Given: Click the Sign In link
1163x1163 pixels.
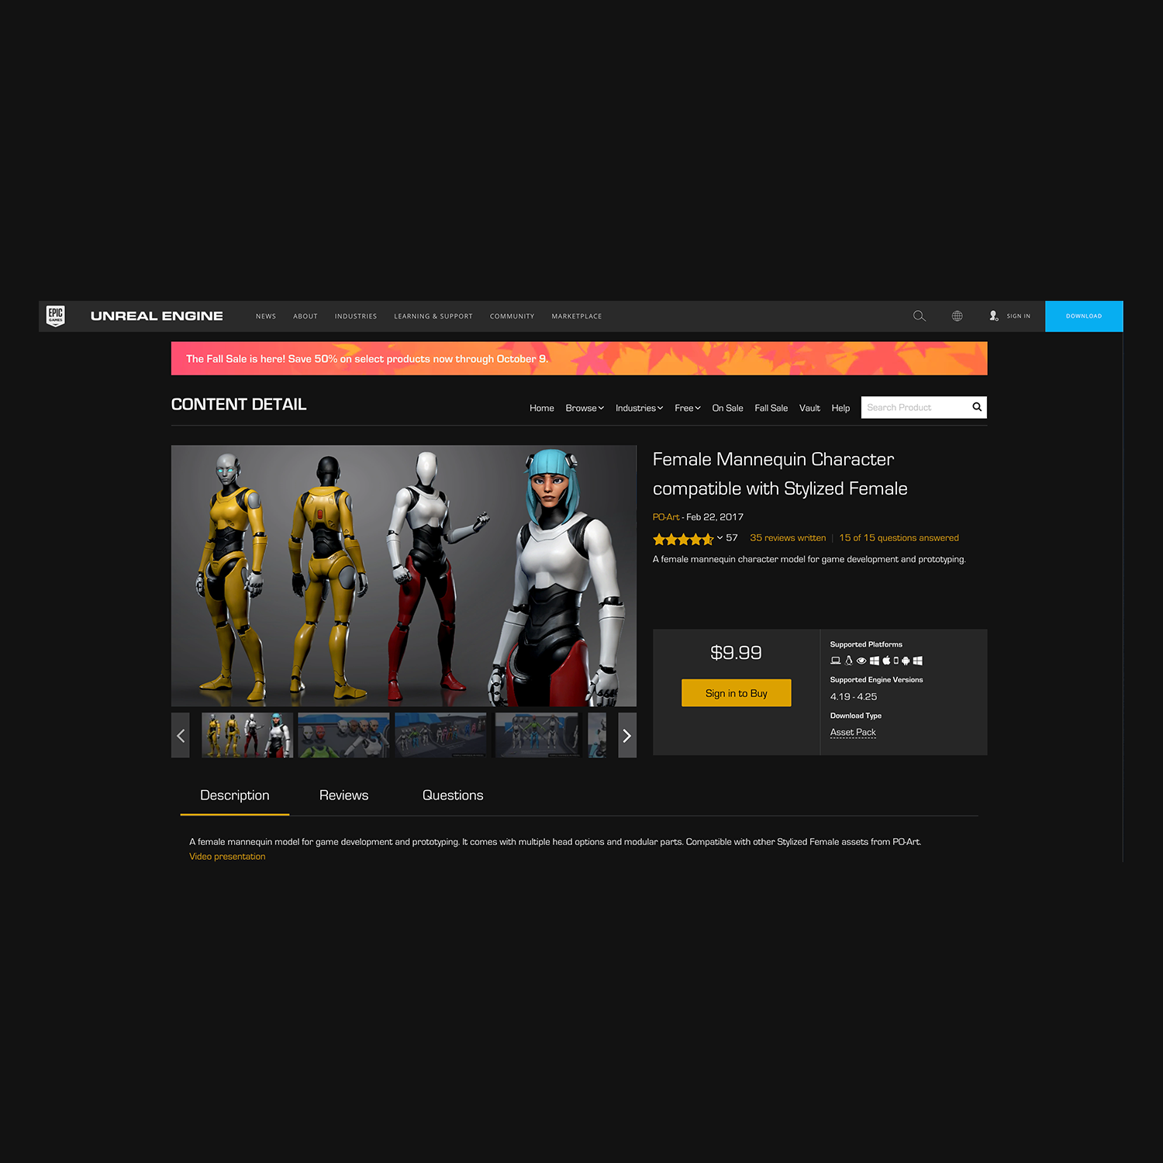Looking at the screenshot, I should coord(1019,316).
